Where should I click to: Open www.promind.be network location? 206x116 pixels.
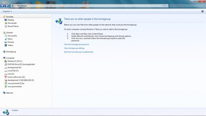click(x=14, y=87)
